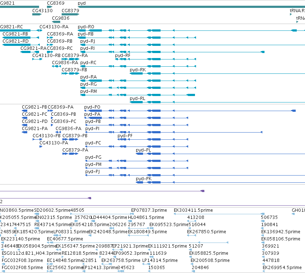Click EST EK269954.5prime label
Image resolution: width=305 pixels, height=273 pixels.
coord(282,268)
